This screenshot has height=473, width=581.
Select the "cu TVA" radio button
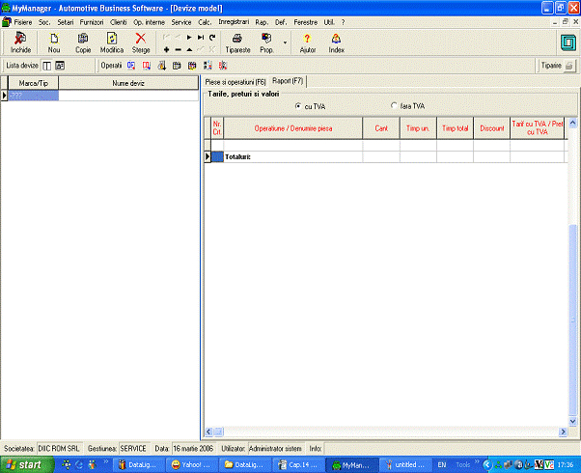pyautogui.click(x=298, y=105)
